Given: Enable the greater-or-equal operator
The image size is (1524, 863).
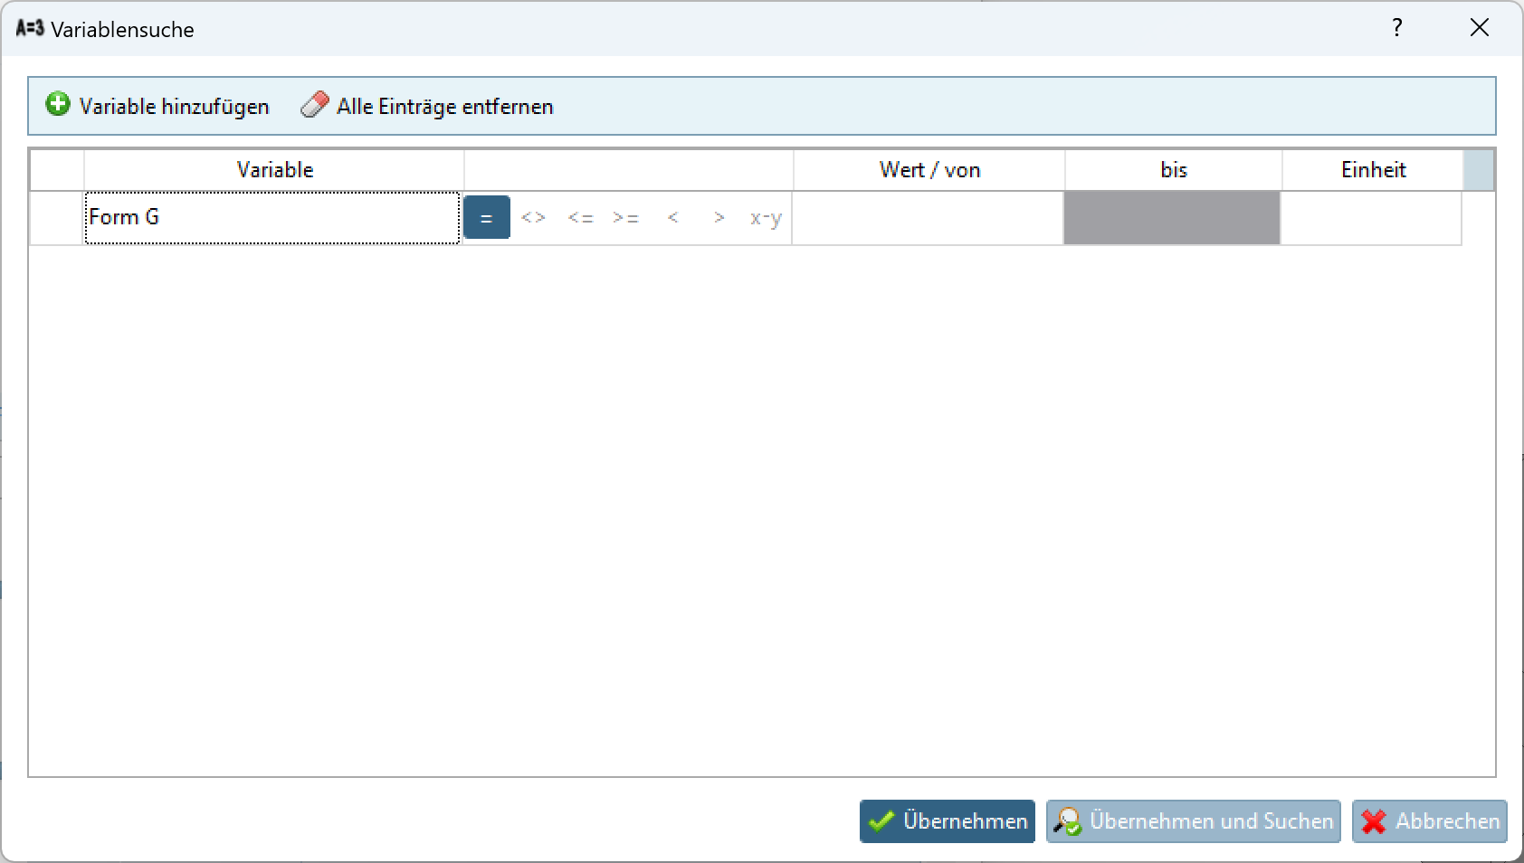Looking at the screenshot, I should point(627,218).
